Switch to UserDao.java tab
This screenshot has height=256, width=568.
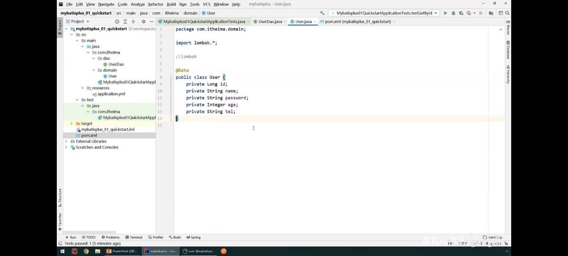point(270,21)
